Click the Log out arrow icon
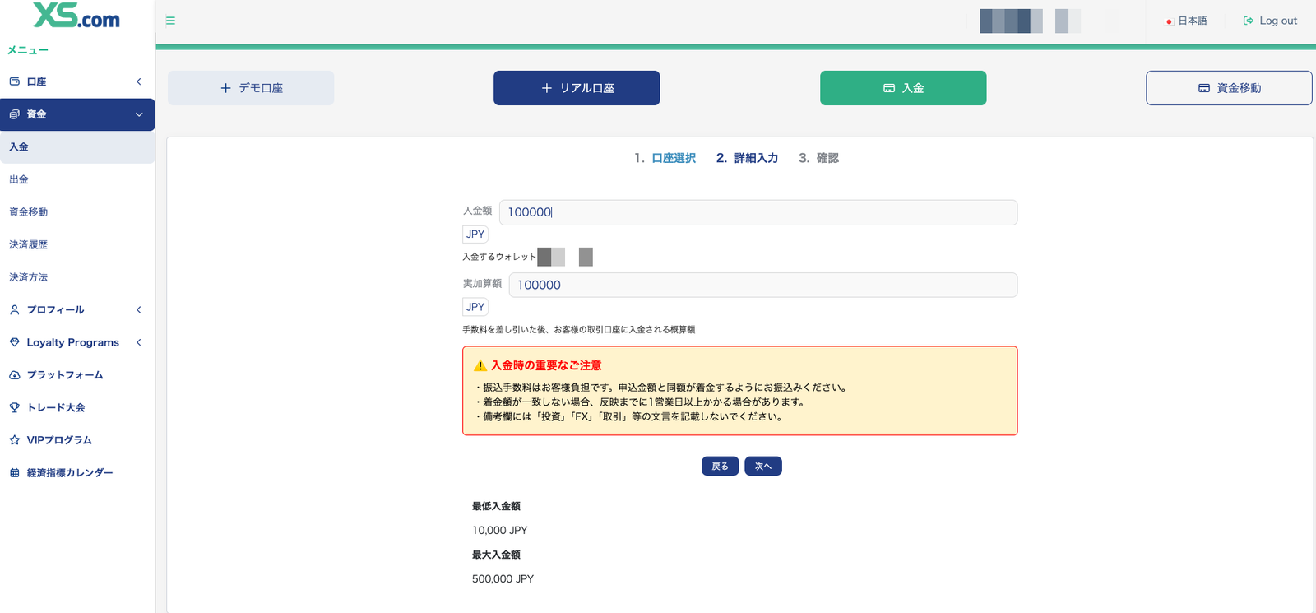Screen dimensions: 1316x613 click(x=1249, y=21)
